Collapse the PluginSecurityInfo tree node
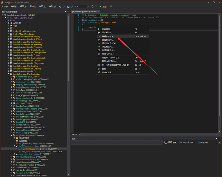 [x=12, y=135]
